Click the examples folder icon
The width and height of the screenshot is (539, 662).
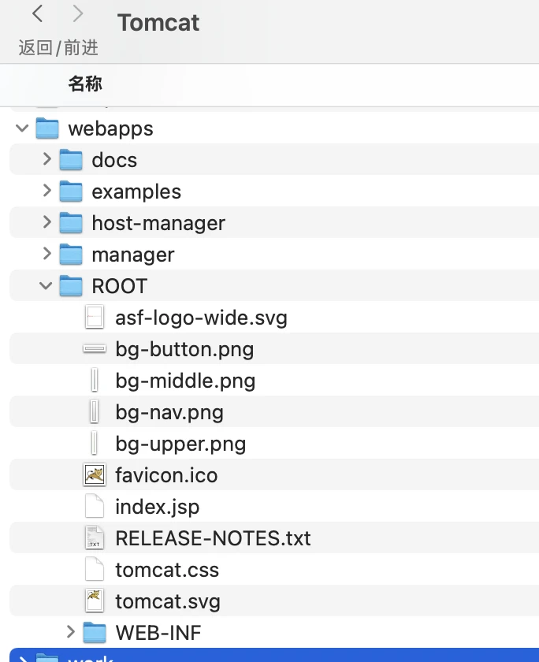[x=71, y=192]
